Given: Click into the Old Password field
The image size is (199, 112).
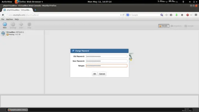Looking at the screenshot, I should point(106,56).
